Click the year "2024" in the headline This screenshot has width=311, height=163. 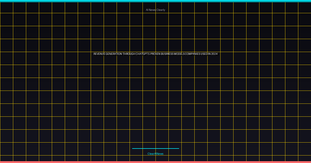tap(214, 54)
